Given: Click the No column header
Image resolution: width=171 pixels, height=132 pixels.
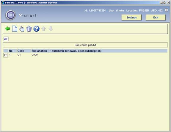Looking at the screenshot, I should [11, 51].
